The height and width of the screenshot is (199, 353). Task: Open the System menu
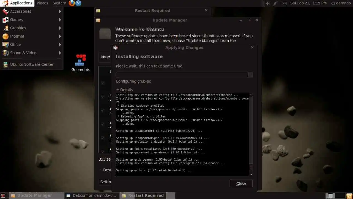click(x=59, y=3)
